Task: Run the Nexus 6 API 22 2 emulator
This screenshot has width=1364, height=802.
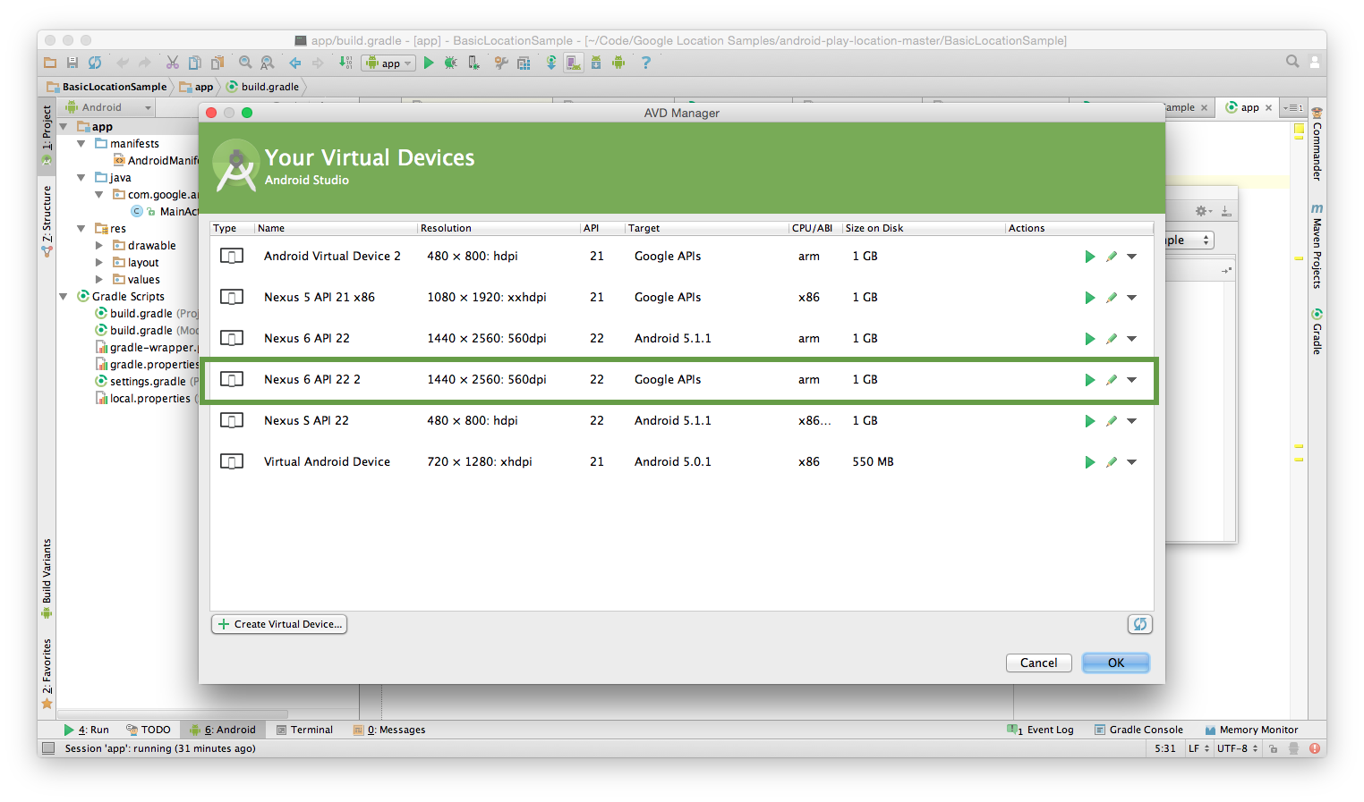Action: click(1089, 380)
